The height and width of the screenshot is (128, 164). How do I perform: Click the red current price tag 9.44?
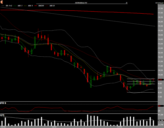tap(160, 79)
